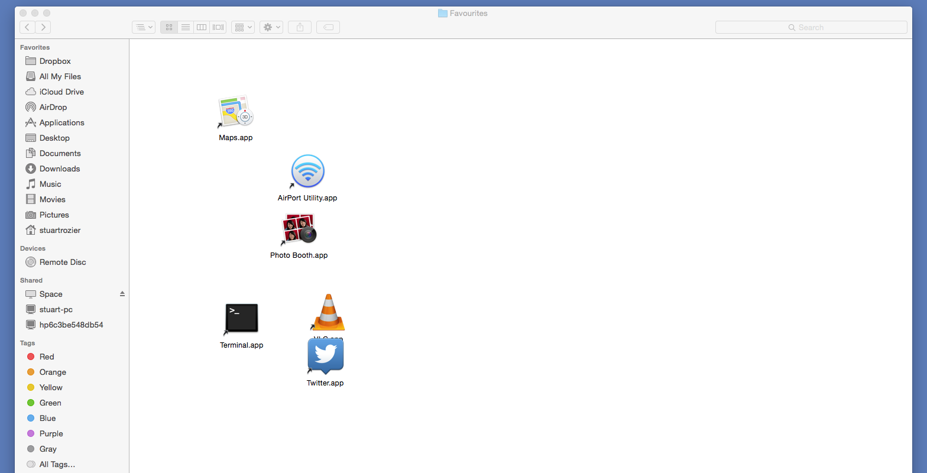Open the Arrange items dropdown
Image resolution: width=927 pixels, height=473 pixels.
[x=243, y=27]
